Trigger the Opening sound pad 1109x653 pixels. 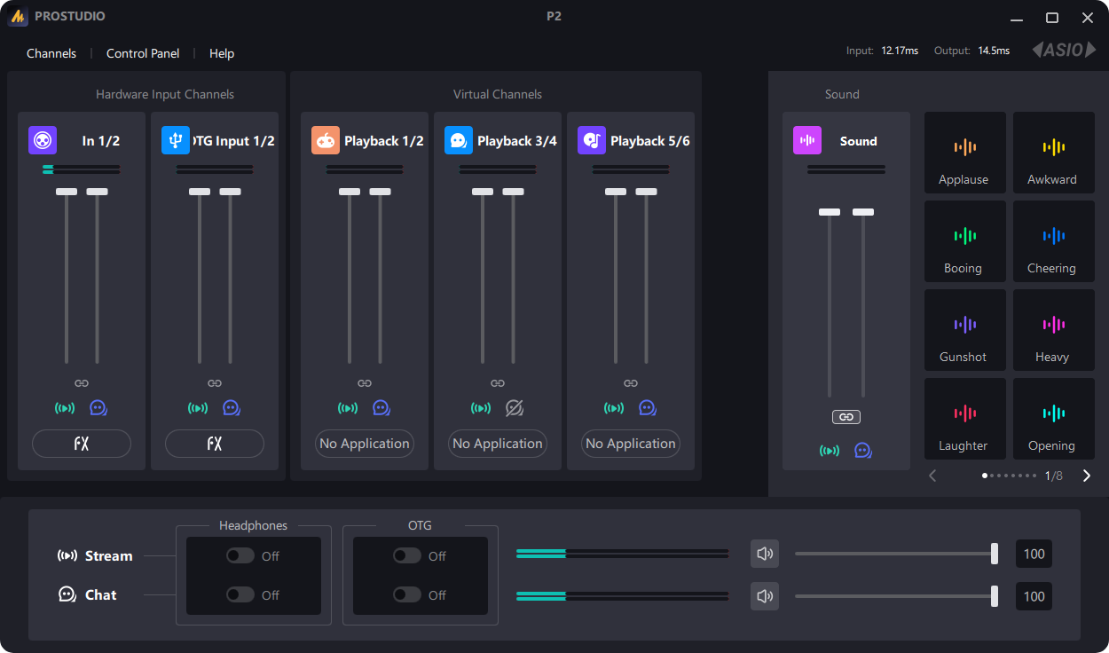pyautogui.click(x=1054, y=419)
